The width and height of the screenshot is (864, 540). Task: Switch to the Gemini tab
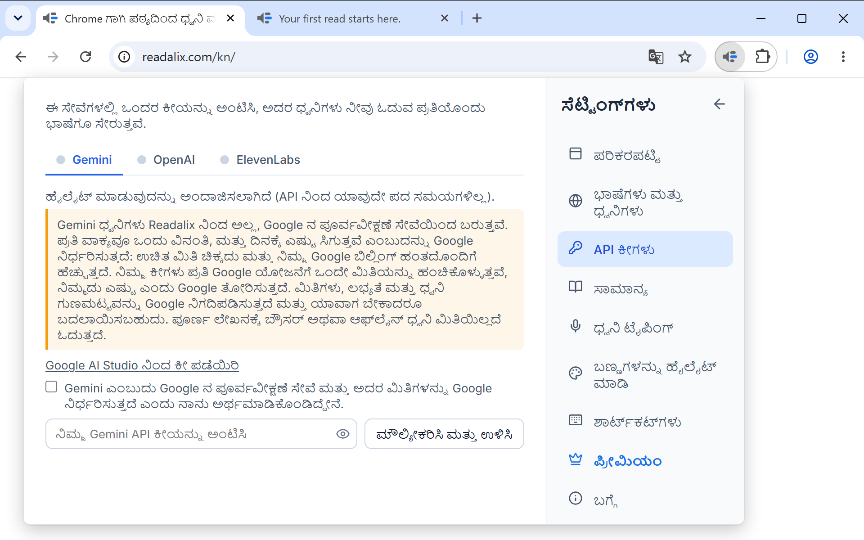(84, 160)
